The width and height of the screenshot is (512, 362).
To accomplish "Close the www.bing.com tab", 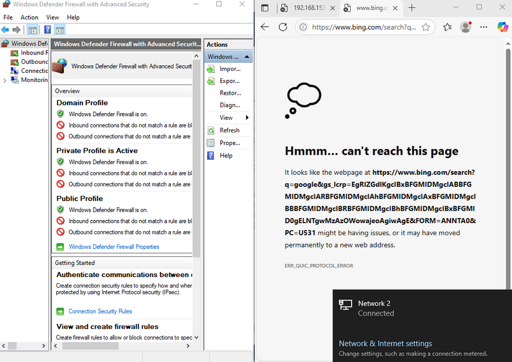I will click(395, 8).
